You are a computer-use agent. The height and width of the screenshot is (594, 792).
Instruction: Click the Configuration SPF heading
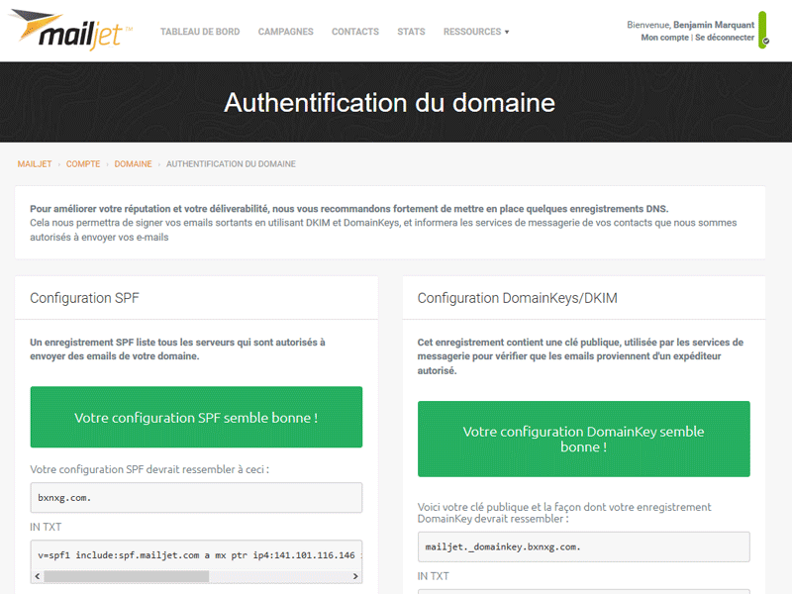click(x=84, y=298)
